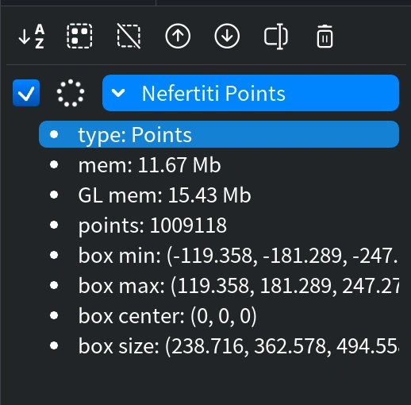The image size is (411, 405).
Task: Select the Nefertiti Points object row
Action: click(x=251, y=93)
